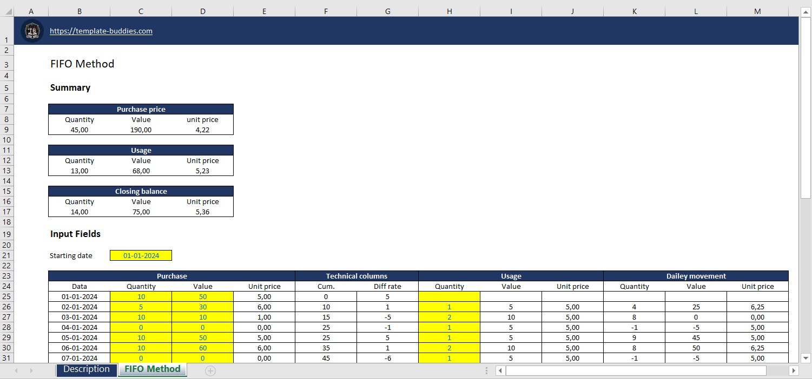Image resolution: width=812 pixels, height=379 pixels.
Task: Select the Usage Value cell showing 68,00
Action: click(x=141, y=171)
